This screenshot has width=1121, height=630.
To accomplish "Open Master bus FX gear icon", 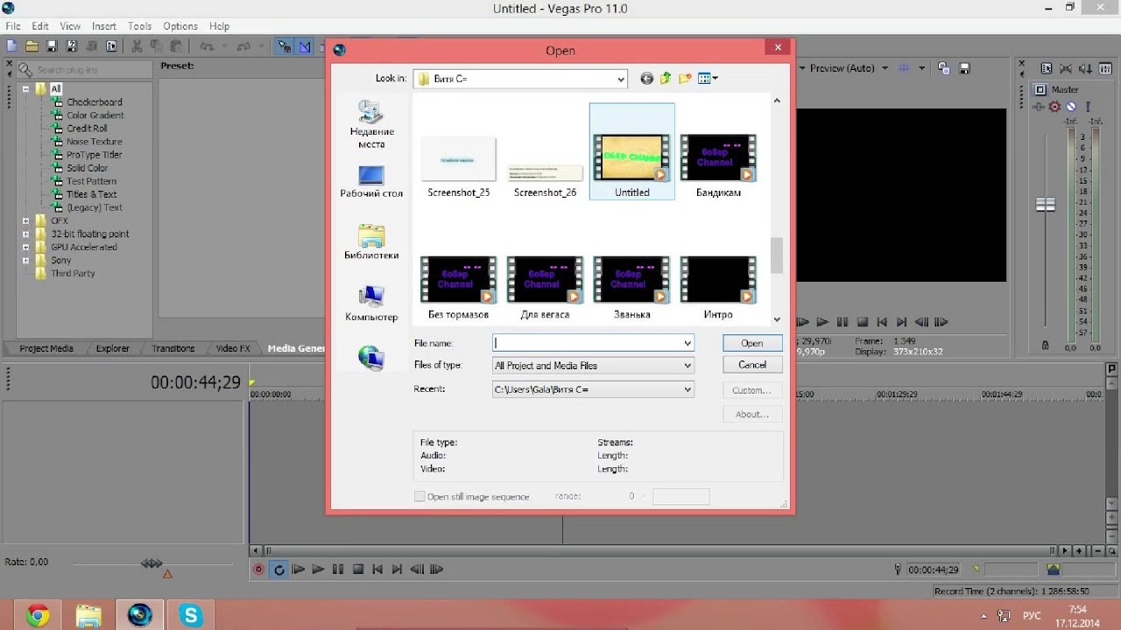I will (x=1054, y=107).
